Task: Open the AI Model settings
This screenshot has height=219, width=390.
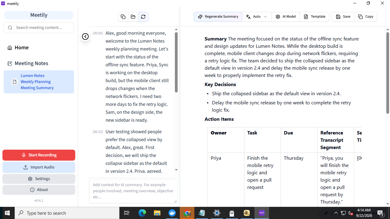Action: pos(285,17)
